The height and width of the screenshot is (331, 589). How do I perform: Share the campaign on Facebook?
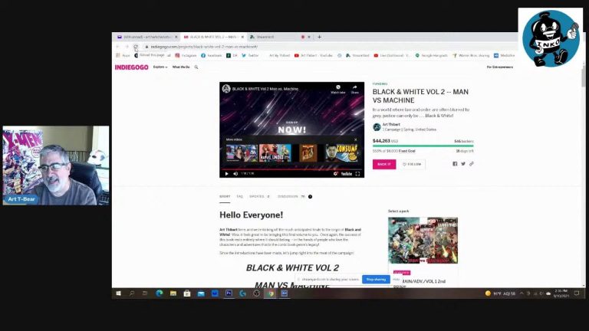(x=455, y=163)
